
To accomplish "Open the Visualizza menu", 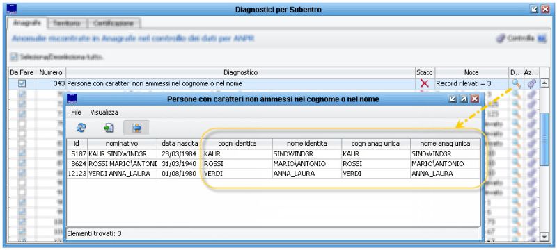I will (x=104, y=112).
